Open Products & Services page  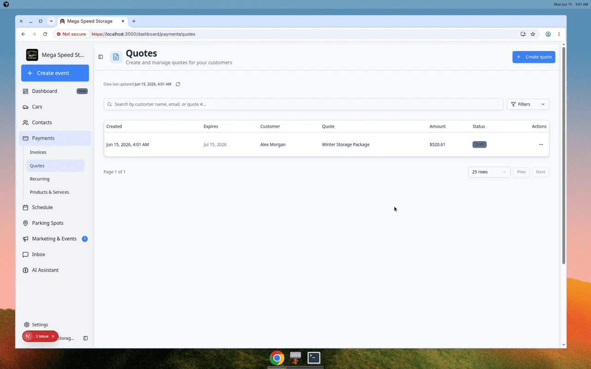[x=55, y=192]
